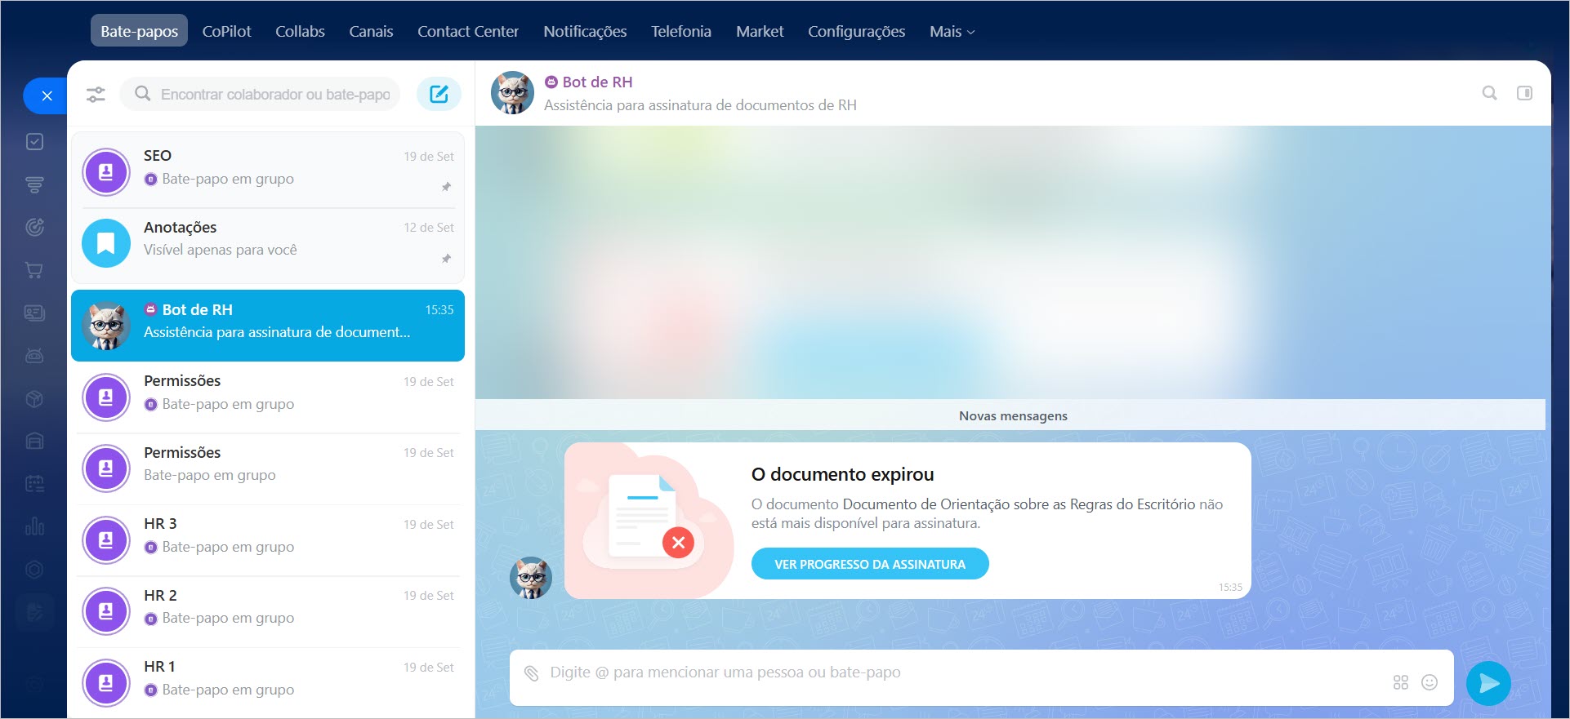Click the tasks checkmark icon in left sidebar
Screen dimensions: 1570x719
click(34, 142)
